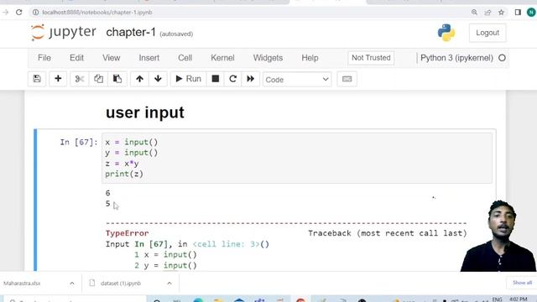
Task: Click the z = x*y code line
Action: [122, 164]
